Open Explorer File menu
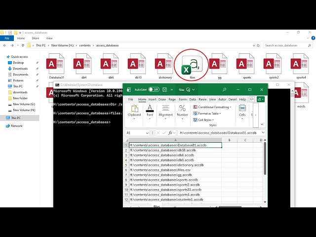 (7, 39)
